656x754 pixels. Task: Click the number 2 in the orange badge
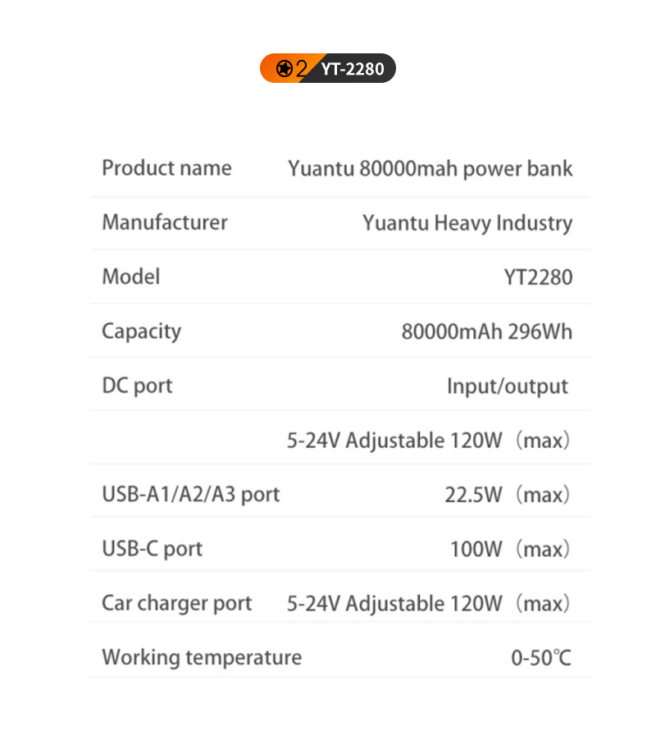(x=301, y=69)
